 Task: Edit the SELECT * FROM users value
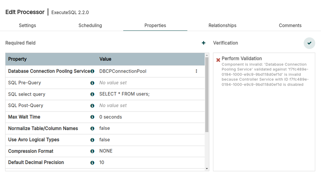click(124, 94)
